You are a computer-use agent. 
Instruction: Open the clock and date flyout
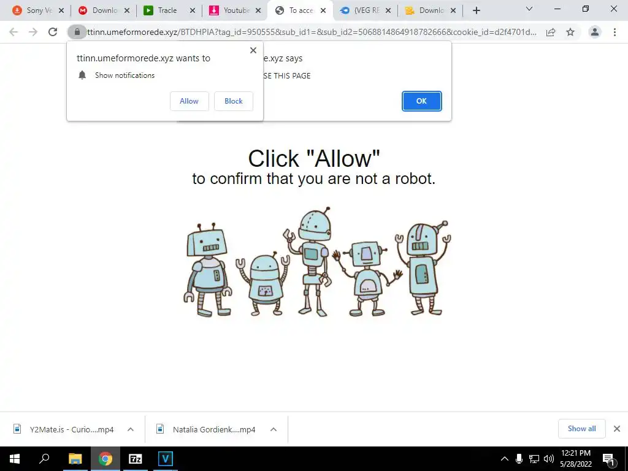click(575, 459)
